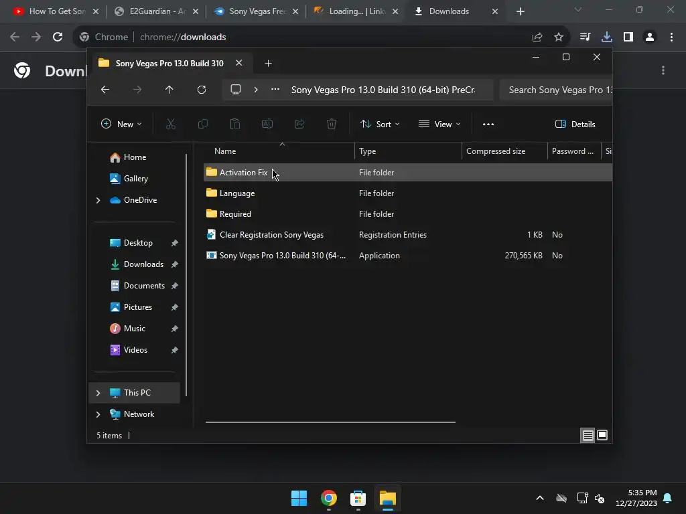Viewport: 686px width, 514px height.
Task: Click the Share icon in Explorer toolbar
Action: 299,124
